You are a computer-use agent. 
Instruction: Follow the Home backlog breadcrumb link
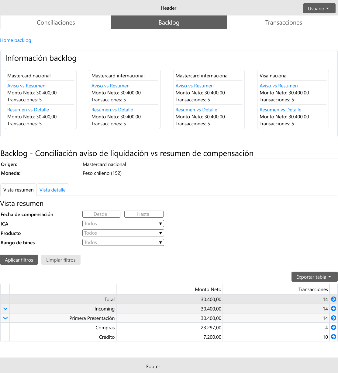click(x=16, y=40)
